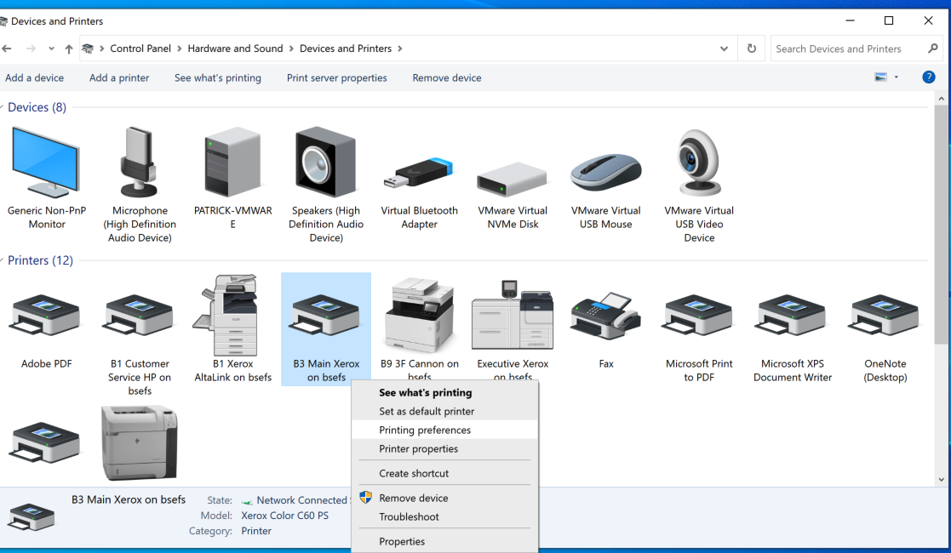
Task: Click the change view icon
Action: click(880, 77)
